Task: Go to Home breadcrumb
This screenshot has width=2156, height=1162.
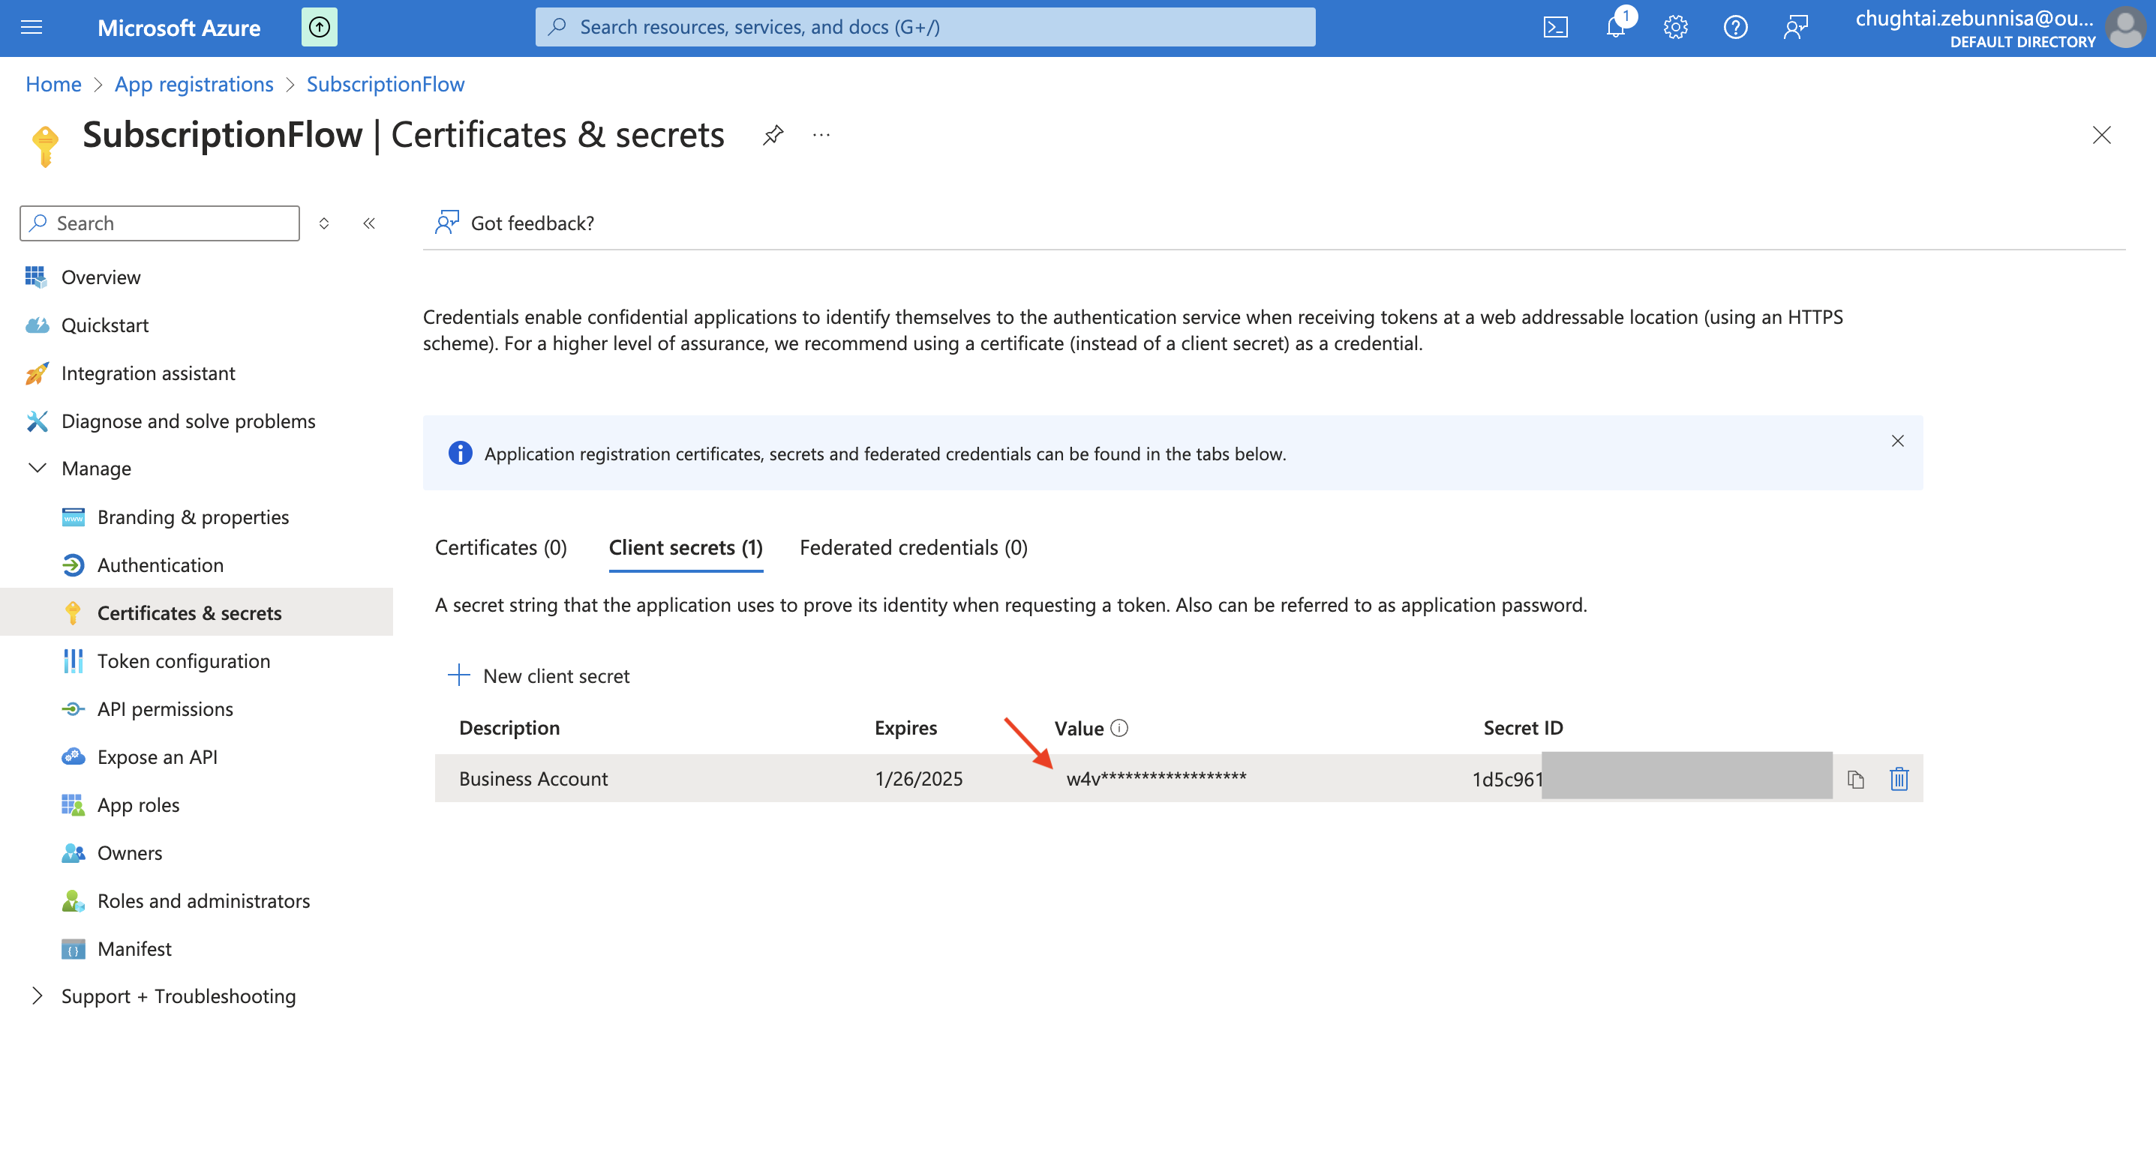Action: tap(53, 84)
